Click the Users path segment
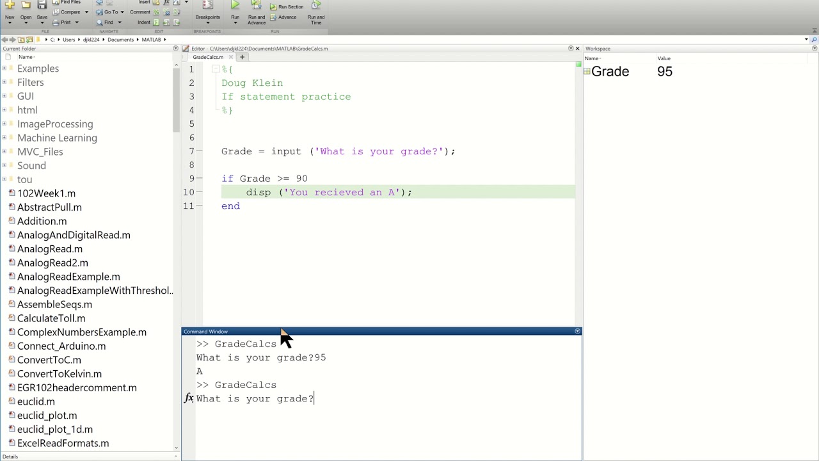819x461 pixels. (x=68, y=40)
